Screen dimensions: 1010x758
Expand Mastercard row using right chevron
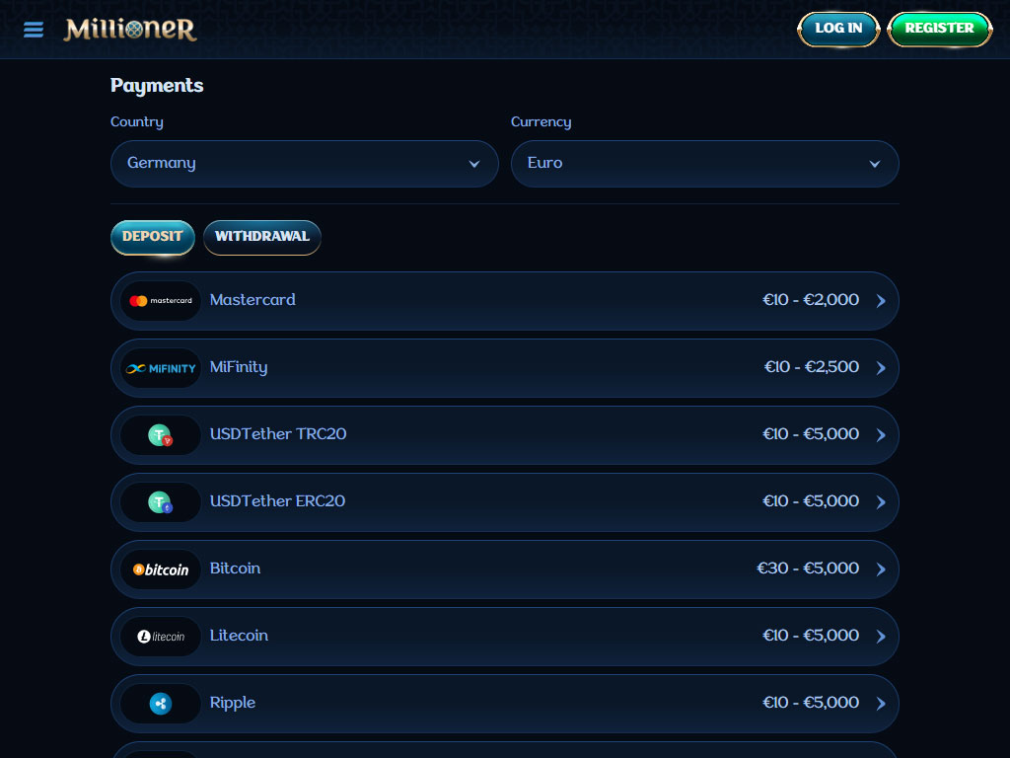(x=881, y=301)
